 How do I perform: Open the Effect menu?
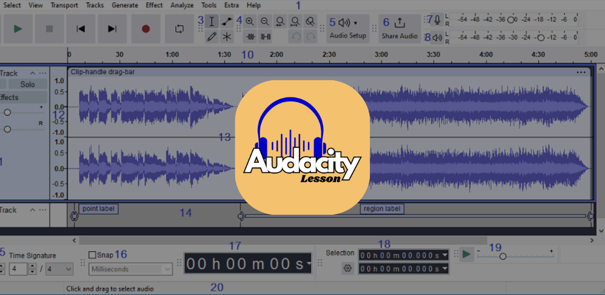point(154,5)
